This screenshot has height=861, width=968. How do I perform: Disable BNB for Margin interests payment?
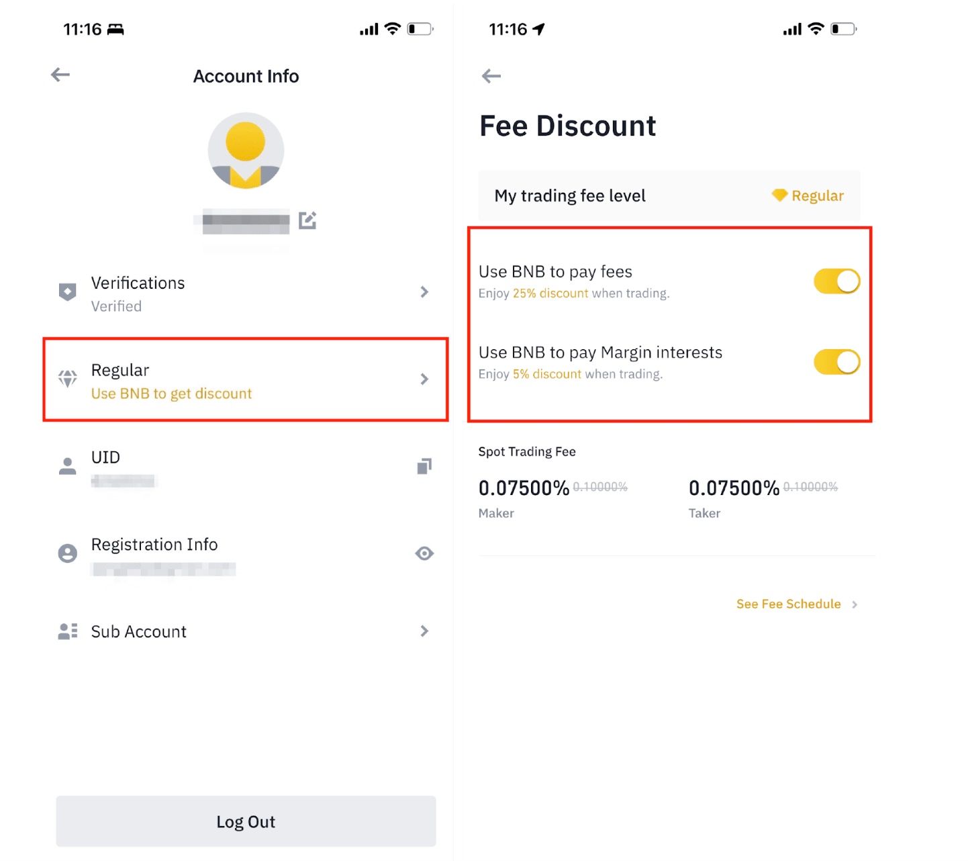[836, 362]
